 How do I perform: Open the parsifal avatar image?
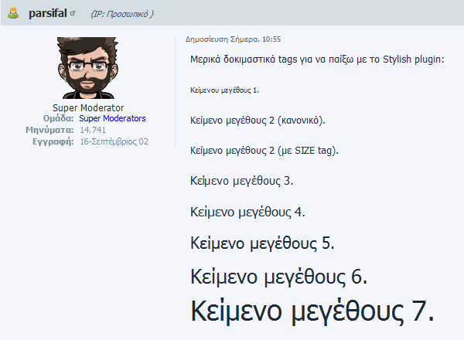pos(88,68)
